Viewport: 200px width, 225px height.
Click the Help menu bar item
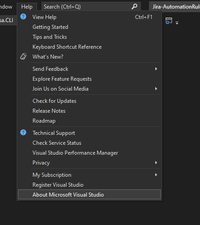pos(27,7)
